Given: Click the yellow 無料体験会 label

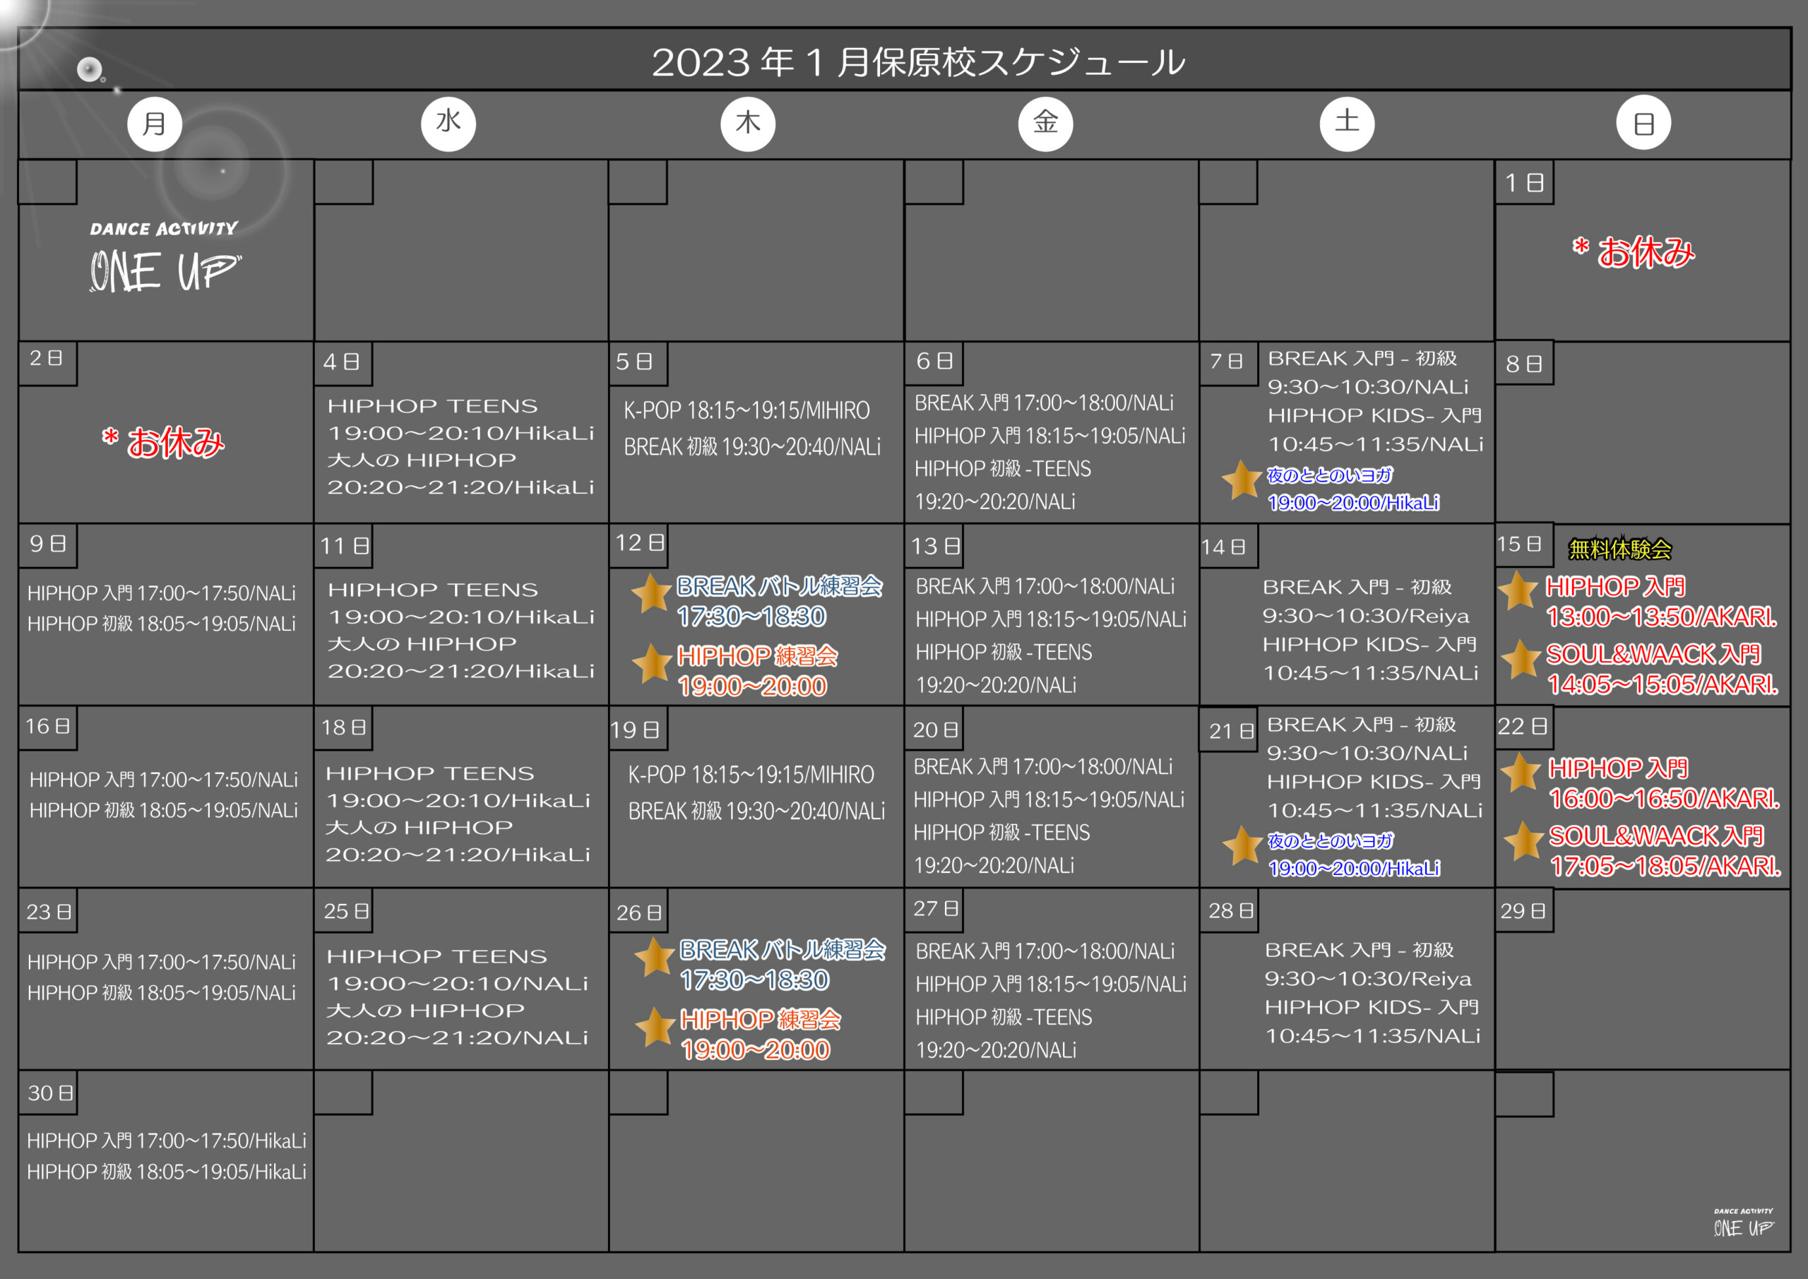Looking at the screenshot, I should tap(1620, 549).
